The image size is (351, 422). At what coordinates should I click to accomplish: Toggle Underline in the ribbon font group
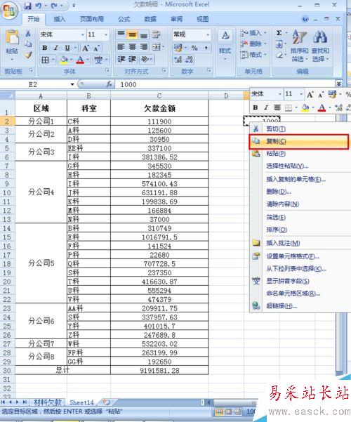tap(67, 48)
